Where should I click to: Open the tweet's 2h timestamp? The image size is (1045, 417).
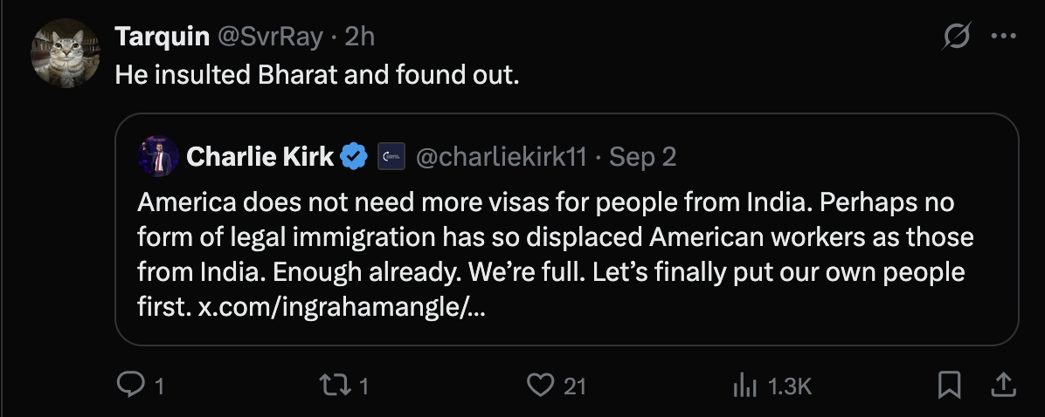(360, 36)
